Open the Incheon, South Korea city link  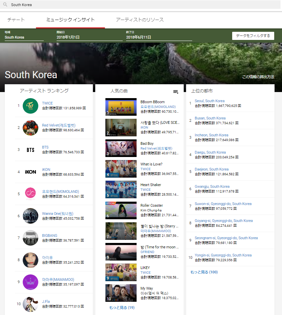[211, 135]
